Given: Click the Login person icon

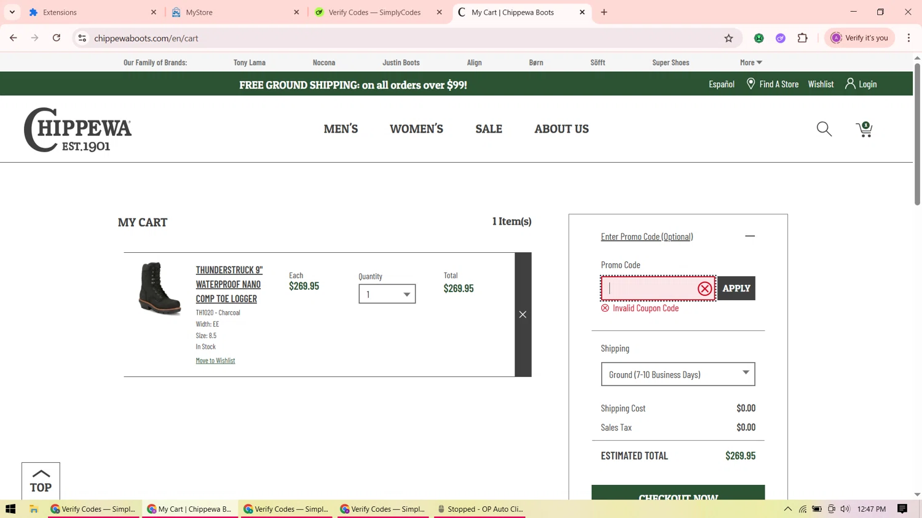Looking at the screenshot, I should coord(850,83).
